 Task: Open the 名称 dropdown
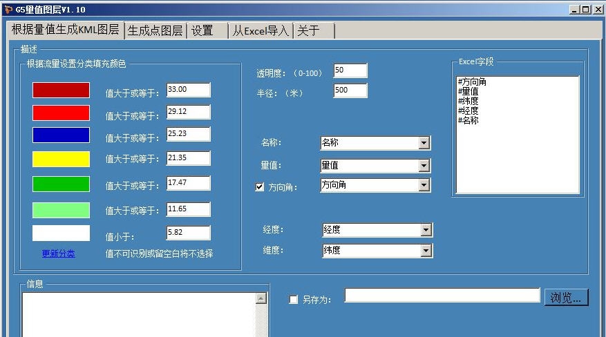375,143
